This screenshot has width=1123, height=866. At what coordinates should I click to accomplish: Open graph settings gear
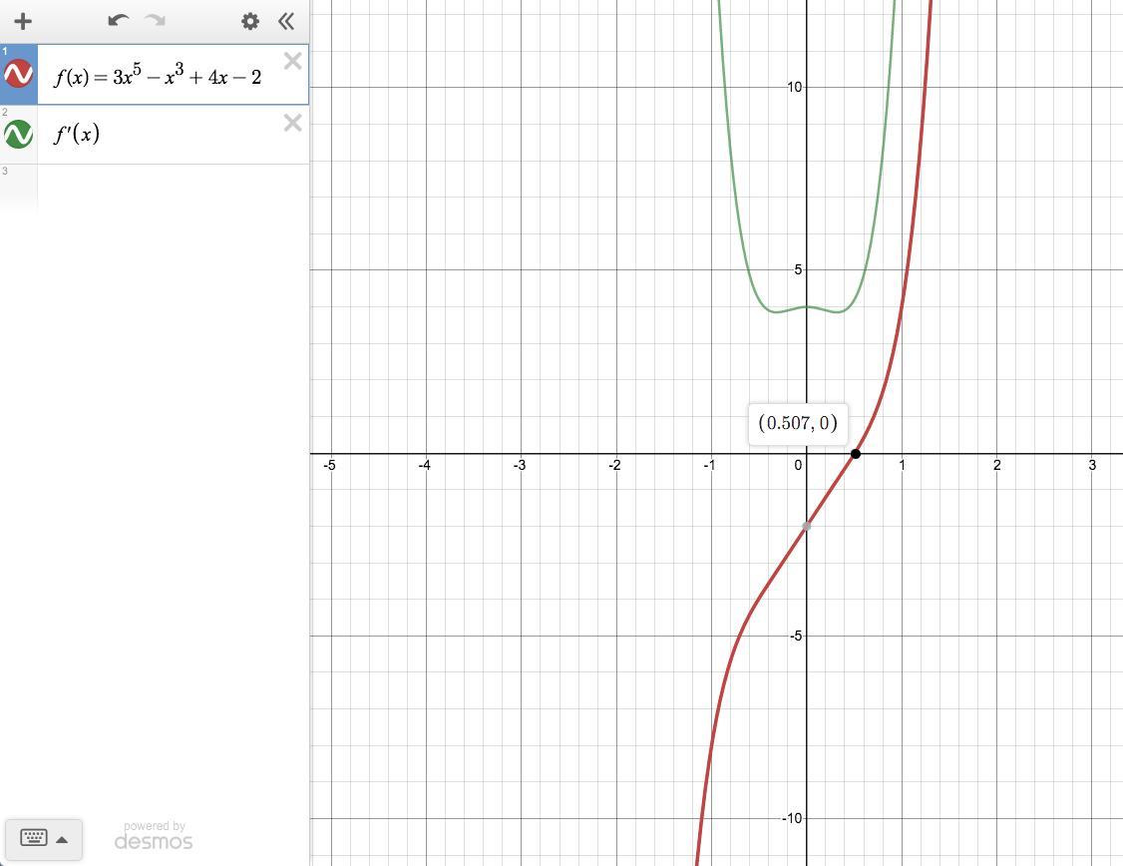[250, 21]
